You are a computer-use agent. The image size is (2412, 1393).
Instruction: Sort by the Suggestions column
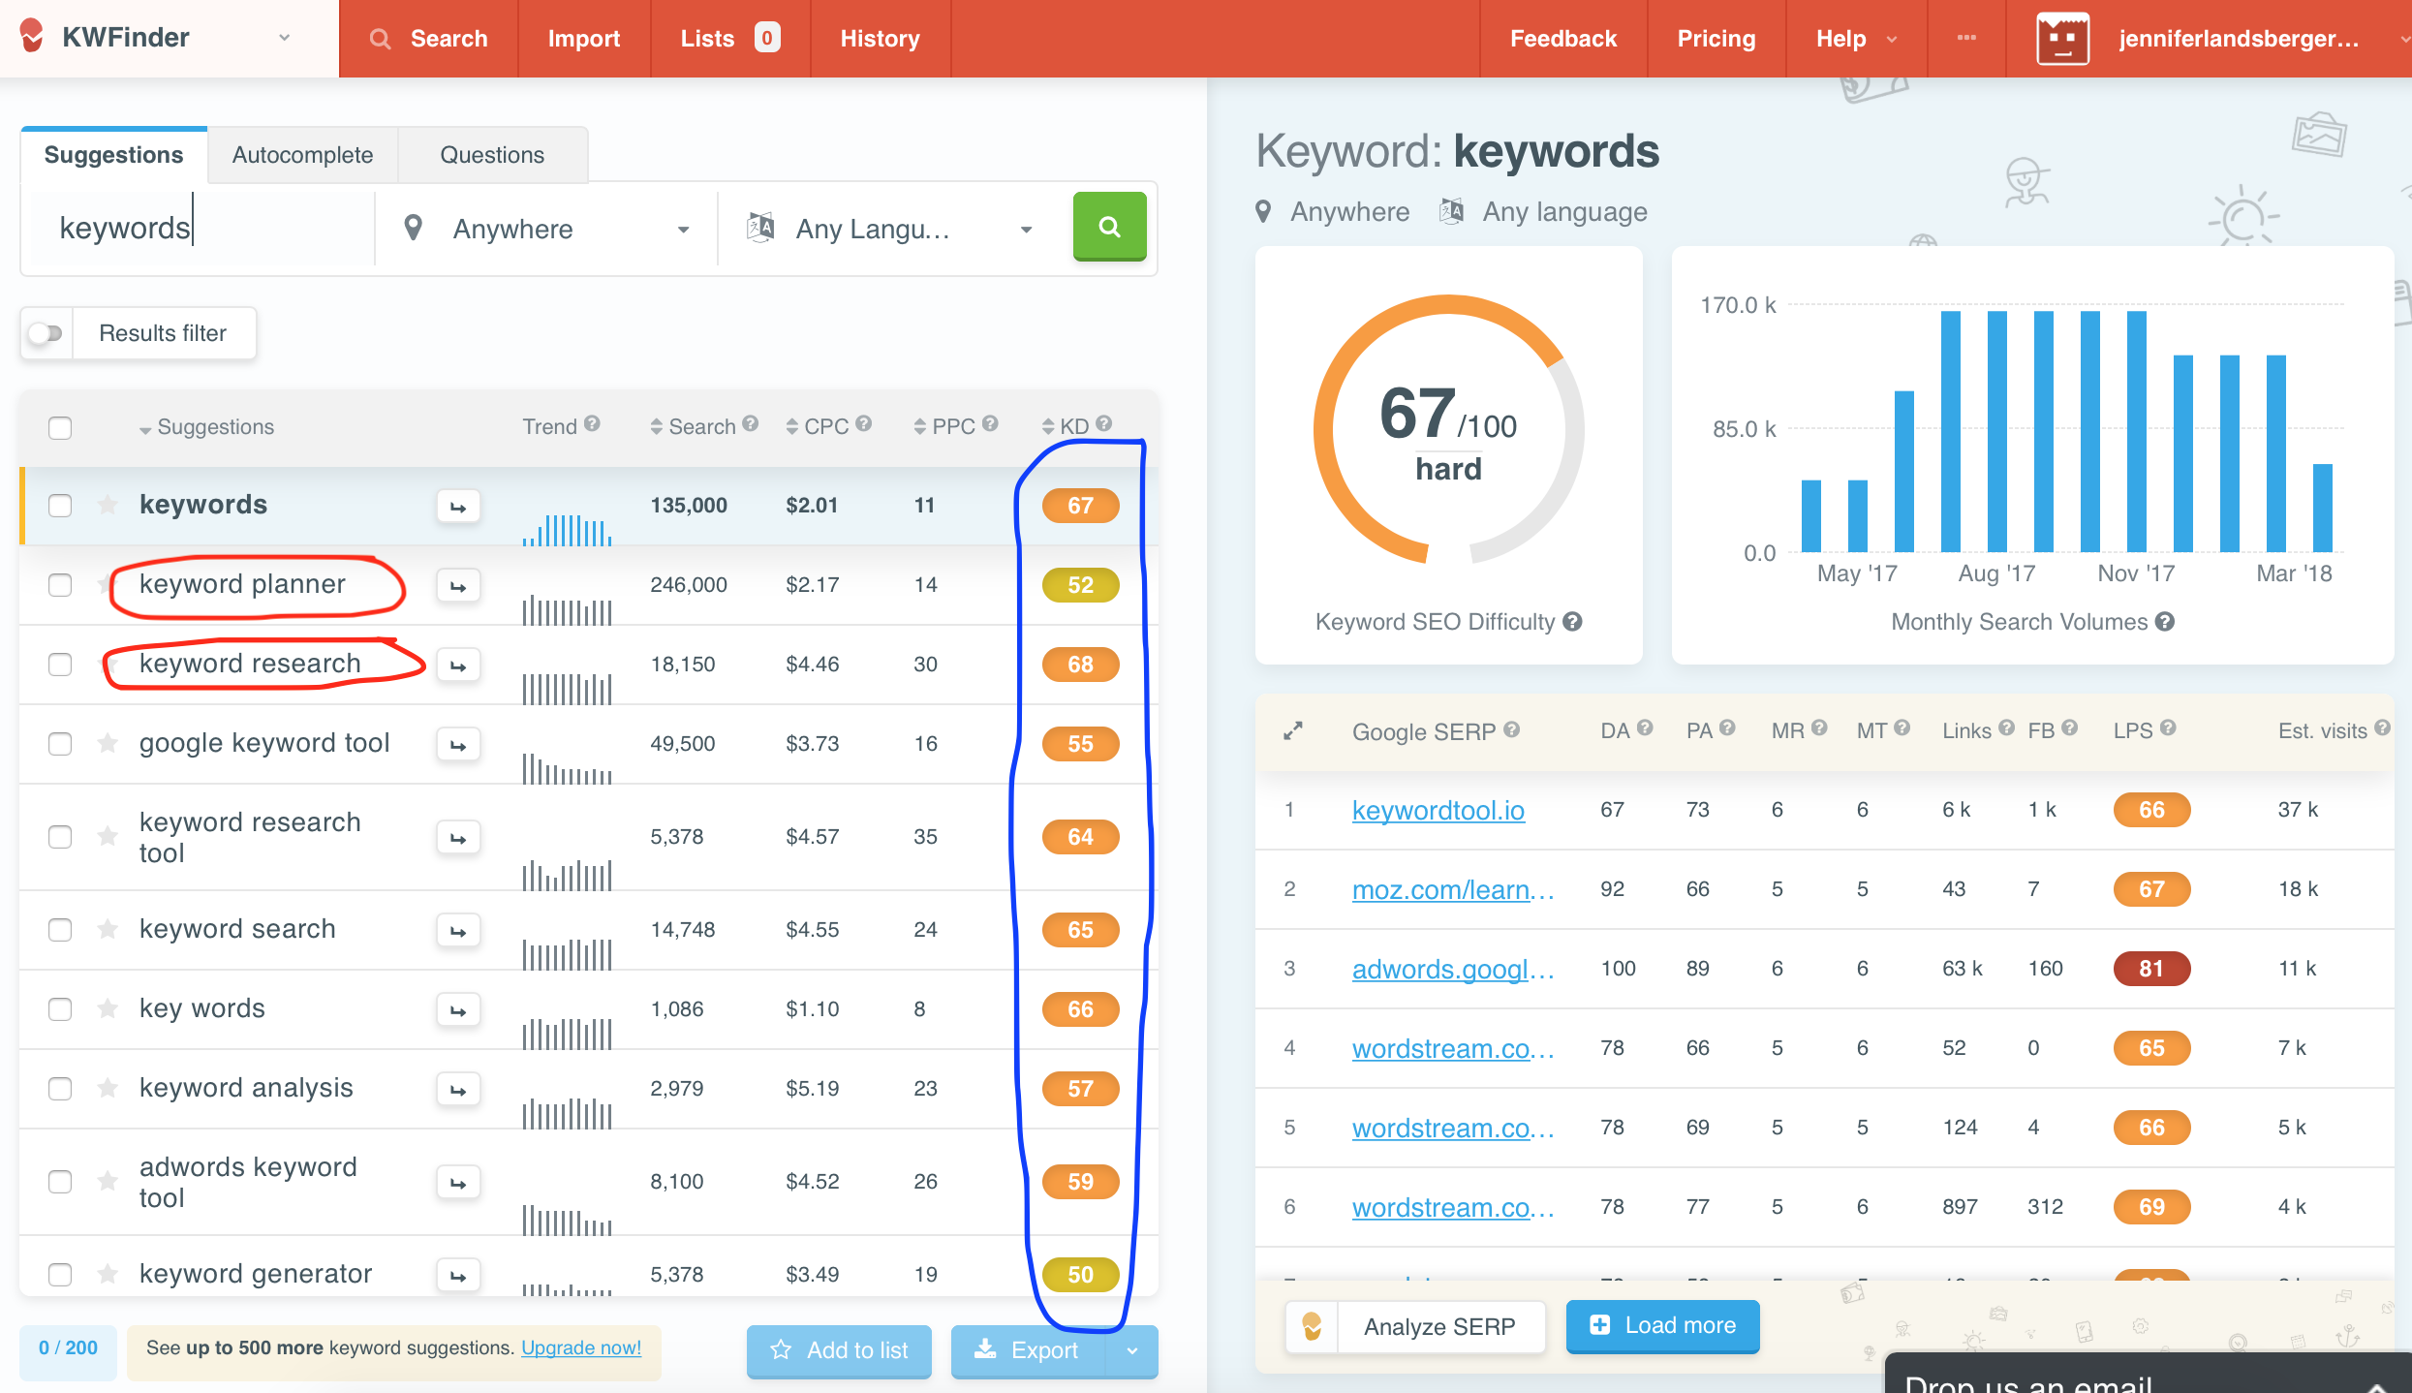point(205,427)
